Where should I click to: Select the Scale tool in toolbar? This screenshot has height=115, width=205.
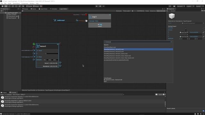(13, 6)
